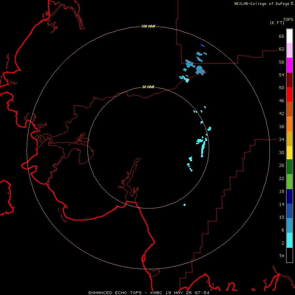The width and height of the screenshot is (295, 295).
Task: Click the '14' scale label
Action: pyautogui.click(x=282, y=204)
